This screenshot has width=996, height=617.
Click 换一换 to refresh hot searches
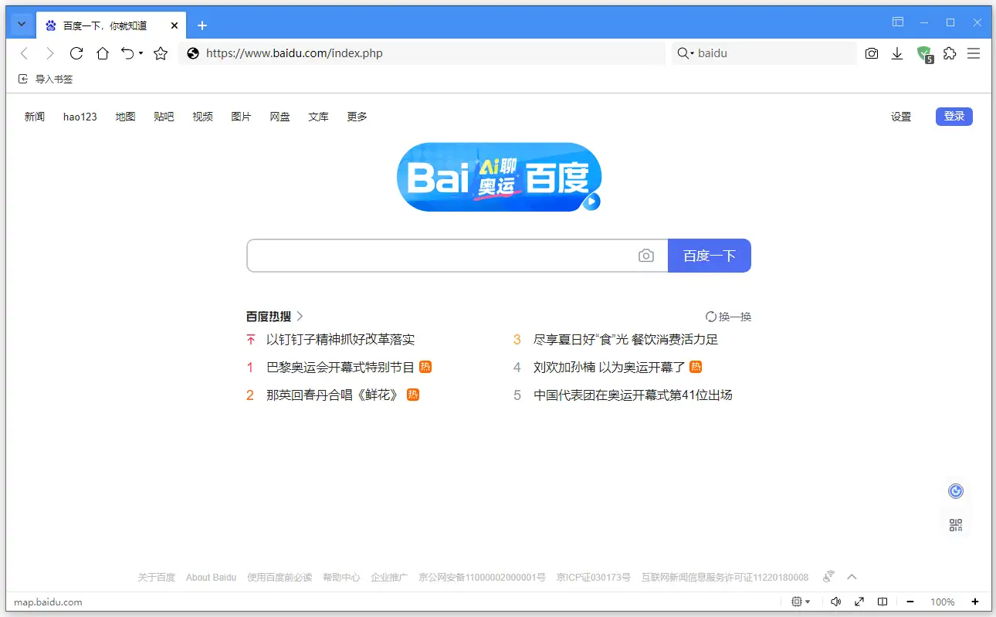pyautogui.click(x=728, y=317)
